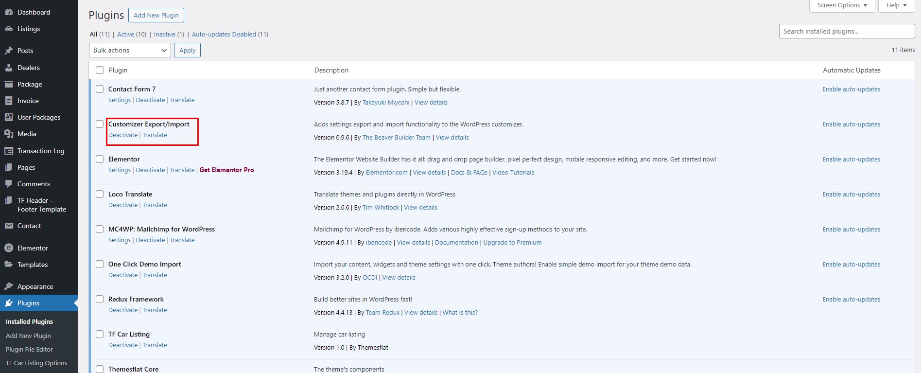This screenshot has height=373, width=921.
Task: Click the Comments bubble icon
Action: [9, 184]
